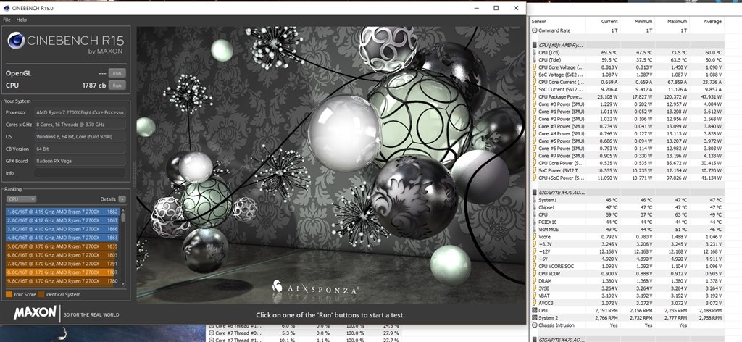Click the AIXSPONZA logo in render
Screen dimensions: 742x342
click(316, 287)
